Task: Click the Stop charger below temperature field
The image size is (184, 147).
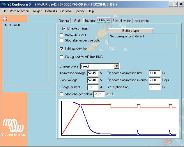Action: pyautogui.click(x=99, y=94)
